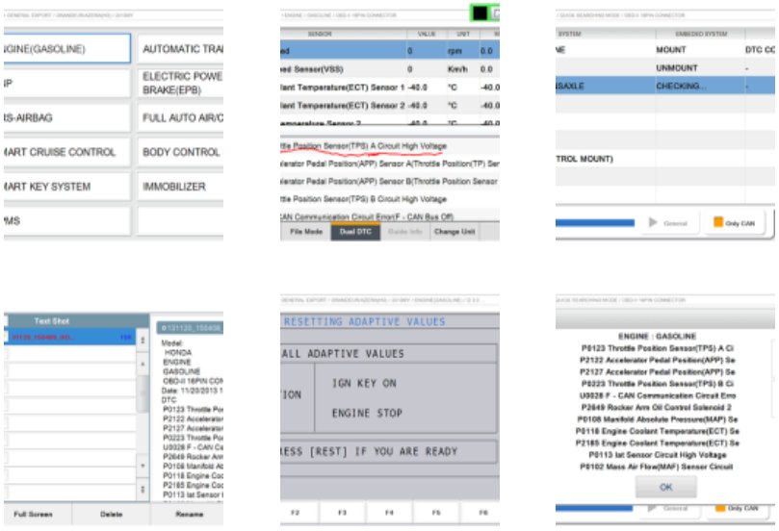779x531 pixels.
Task: Select the Sensor(VSS) Km/h data row
Action: pyautogui.click(x=390, y=69)
